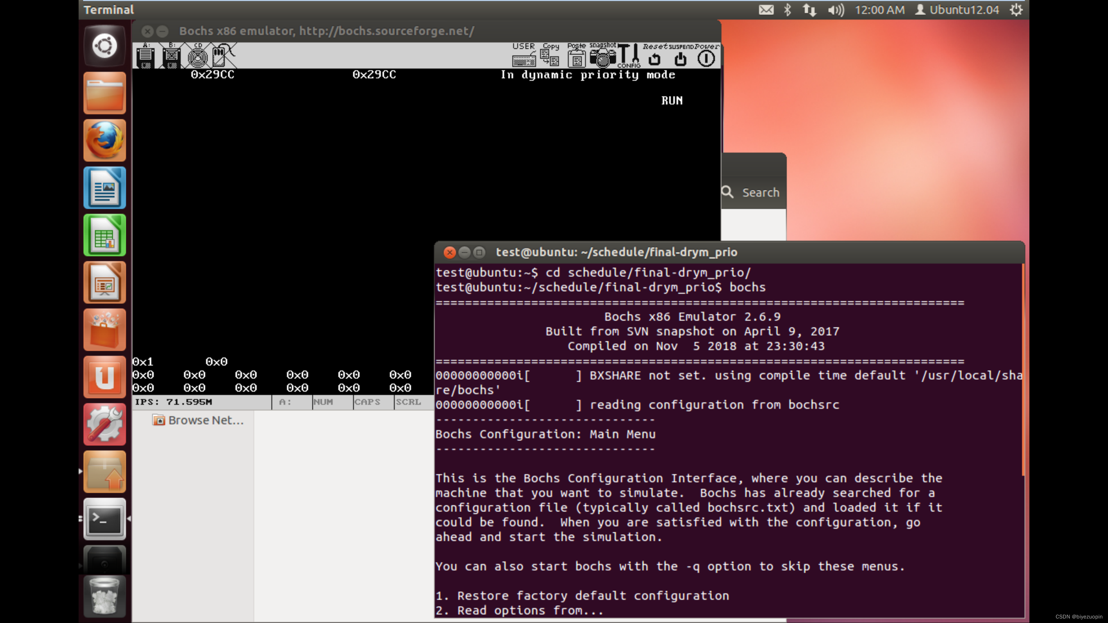Close the terminal window
Screen dimensions: 1108x623
(x=450, y=252)
